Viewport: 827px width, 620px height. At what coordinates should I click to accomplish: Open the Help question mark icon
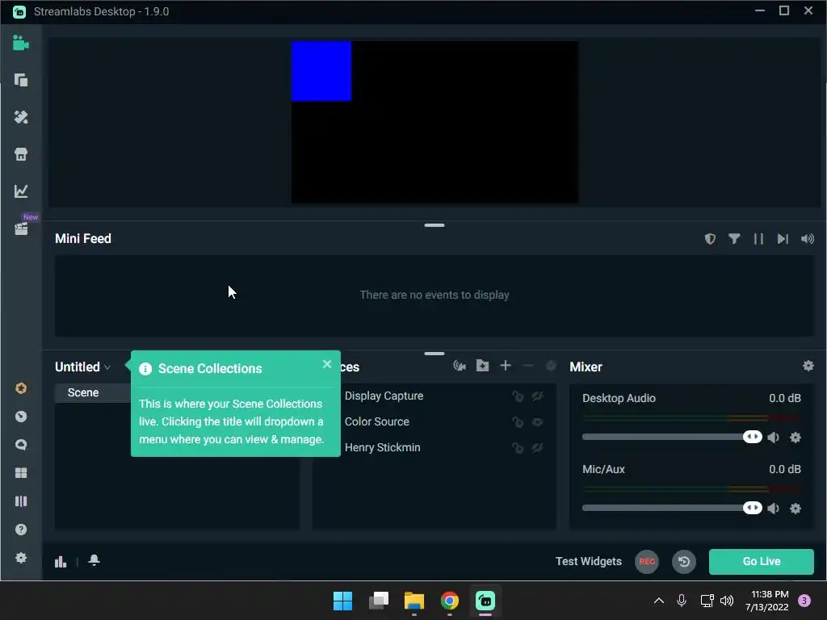[20, 530]
